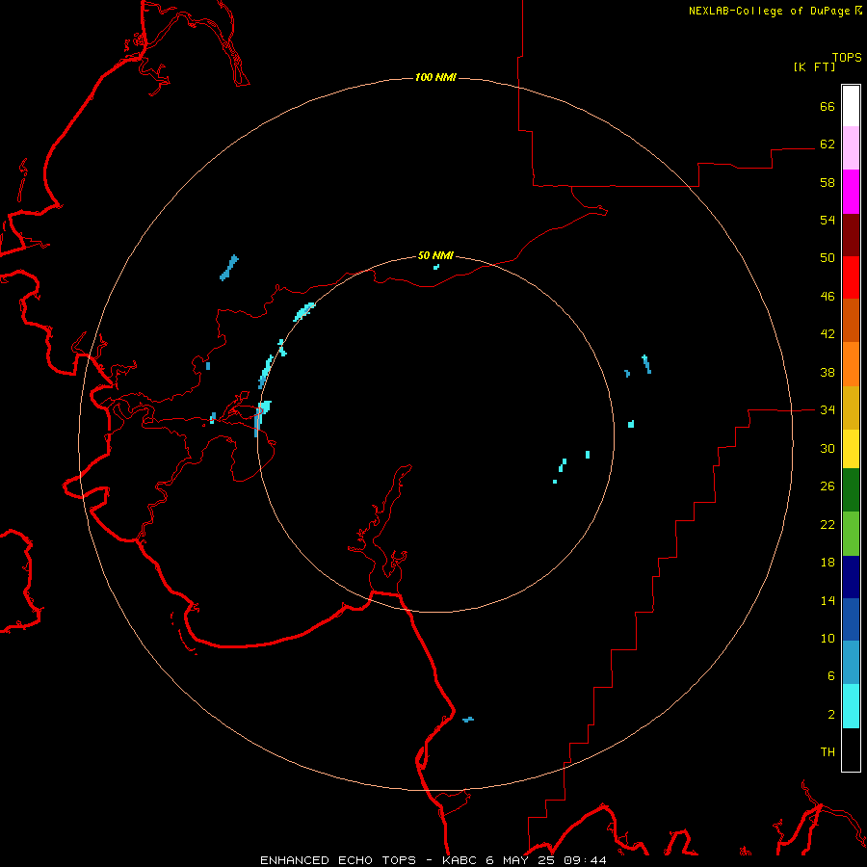Click the dark orange 46 kft legend swatch

(x=851, y=320)
